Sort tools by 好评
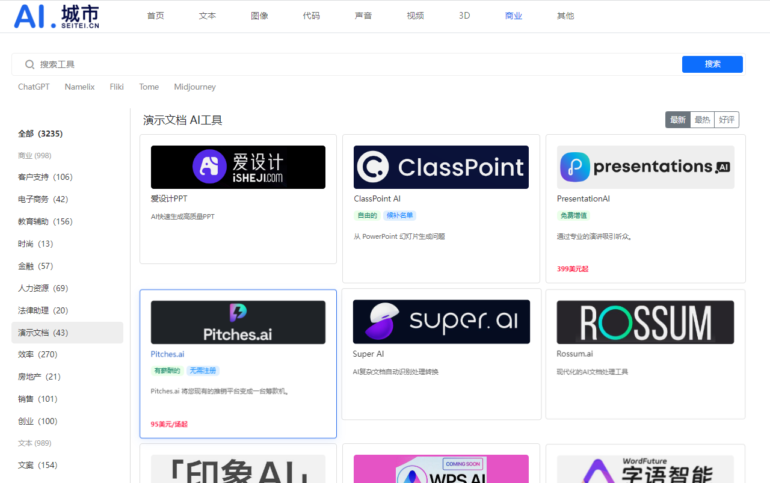The image size is (770, 483). [x=727, y=120]
